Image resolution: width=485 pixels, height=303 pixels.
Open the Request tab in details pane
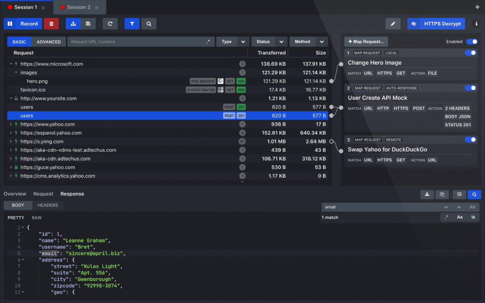pos(43,194)
